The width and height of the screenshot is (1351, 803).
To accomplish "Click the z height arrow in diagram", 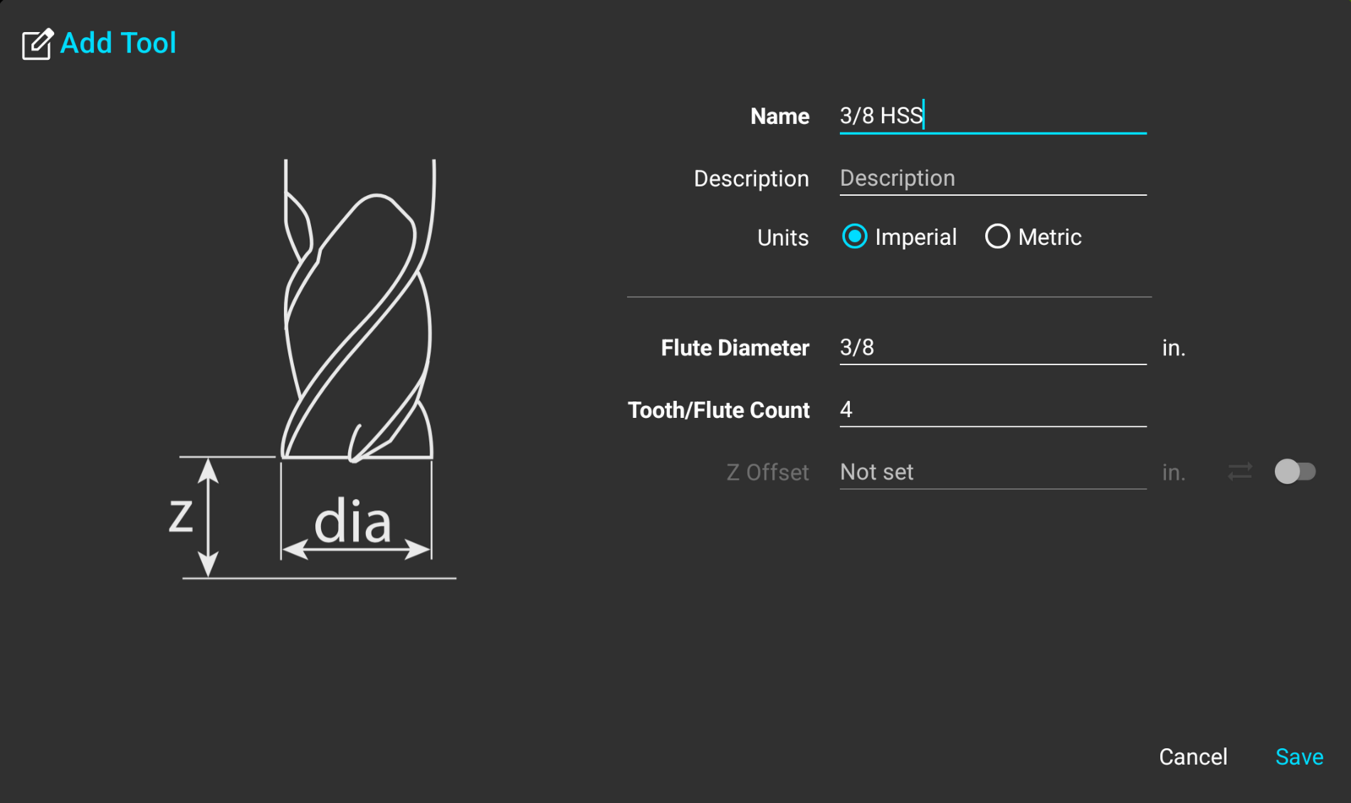I will [208, 517].
